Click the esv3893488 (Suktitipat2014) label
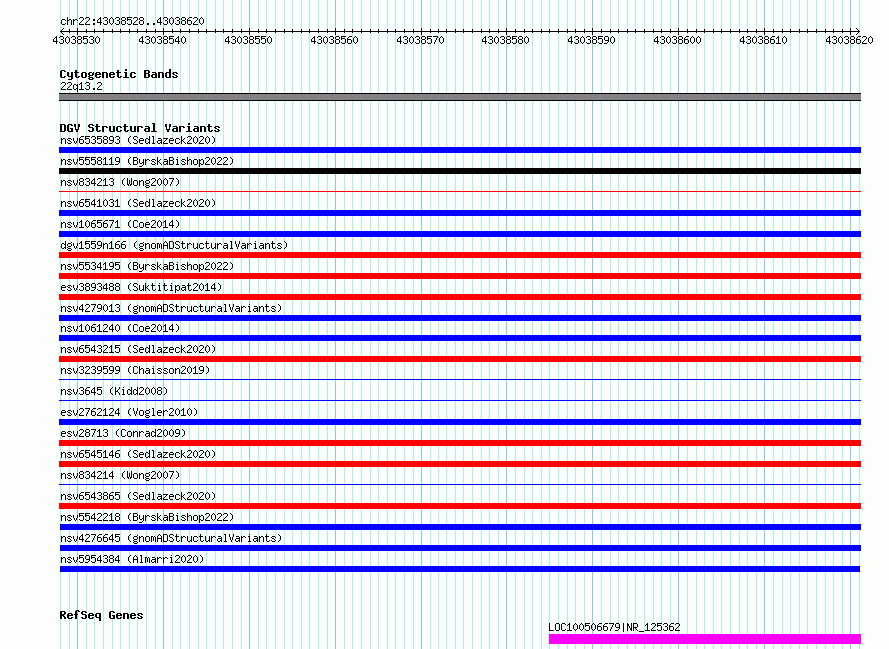889x649 pixels. [x=141, y=287]
